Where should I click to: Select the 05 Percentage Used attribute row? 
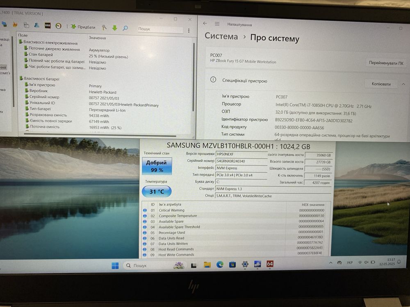234,233
